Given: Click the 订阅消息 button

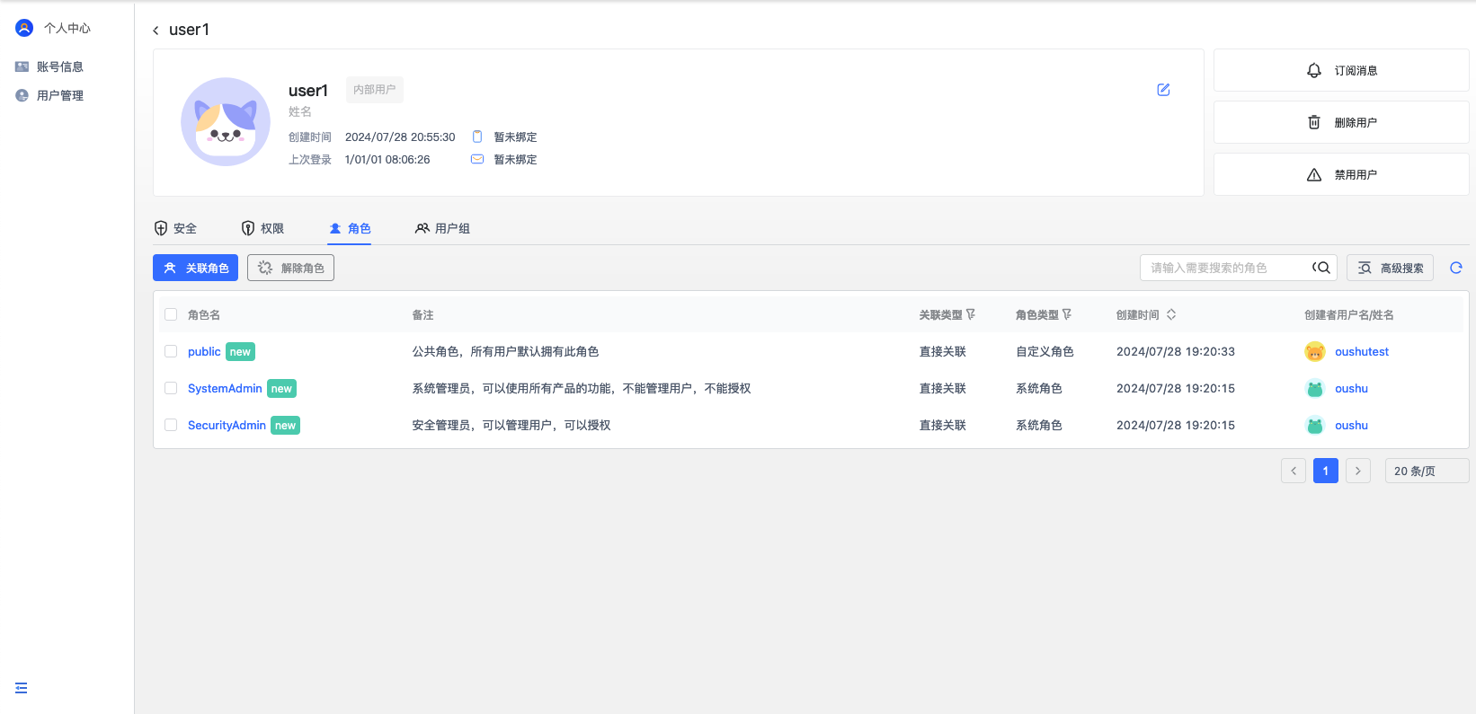Looking at the screenshot, I should tap(1341, 70).
